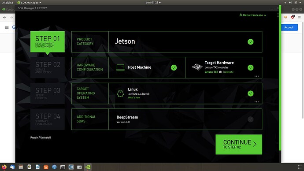Open Repair / Uninstall link
This screenshot has height=171, width=304.
click(x=41, y=138)
